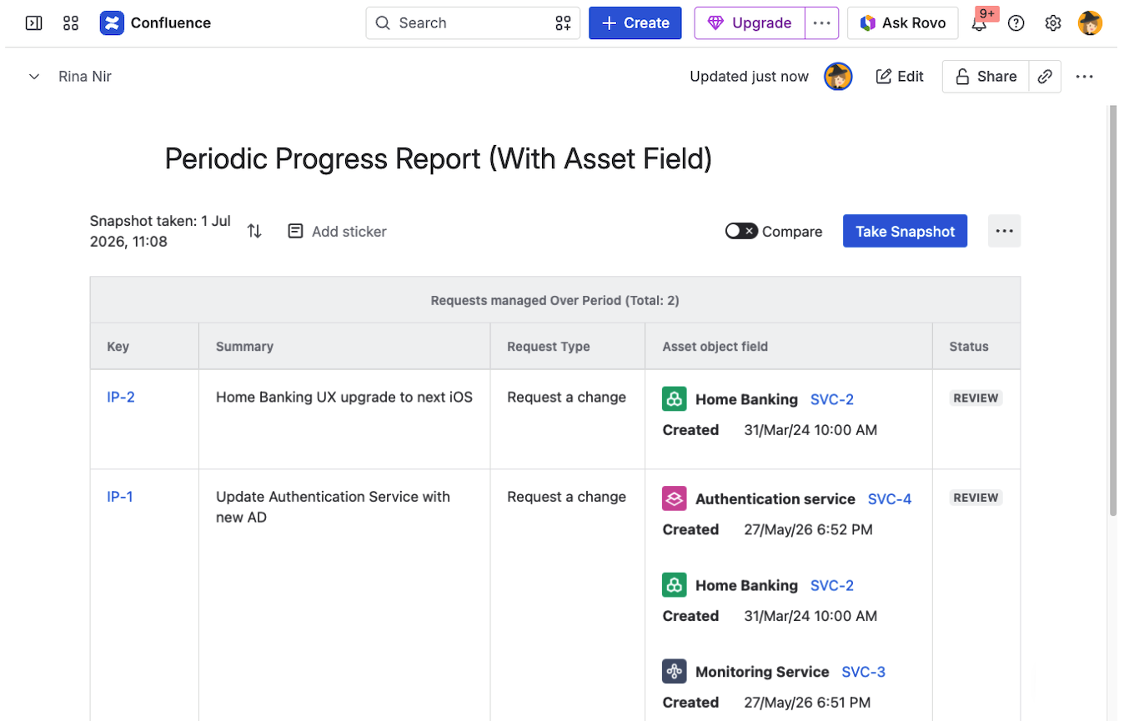This screenshot has height=721, width=1124.
Task: Toggle the Compare switch
Action: pos(741,231)
